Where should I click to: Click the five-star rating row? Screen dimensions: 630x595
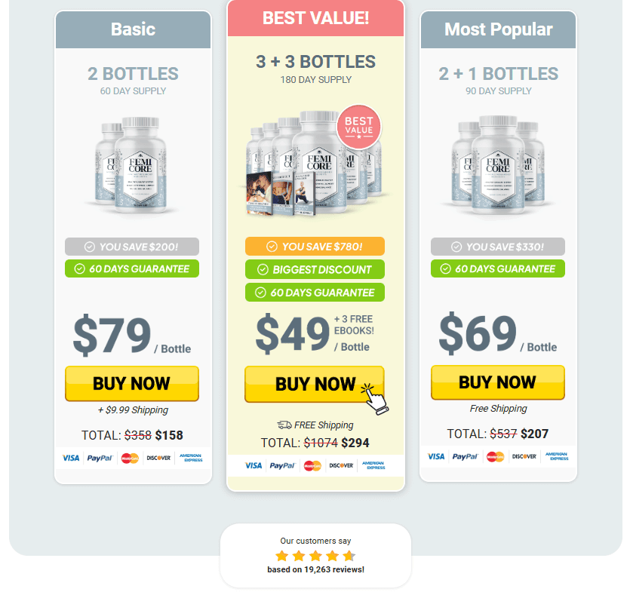point(315,556)
